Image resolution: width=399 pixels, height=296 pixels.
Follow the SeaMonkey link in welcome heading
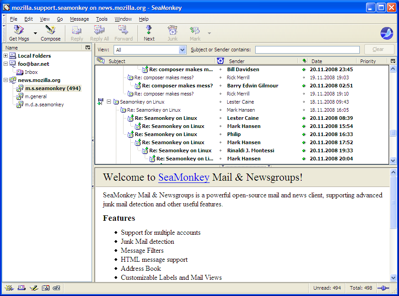(183, 177)
